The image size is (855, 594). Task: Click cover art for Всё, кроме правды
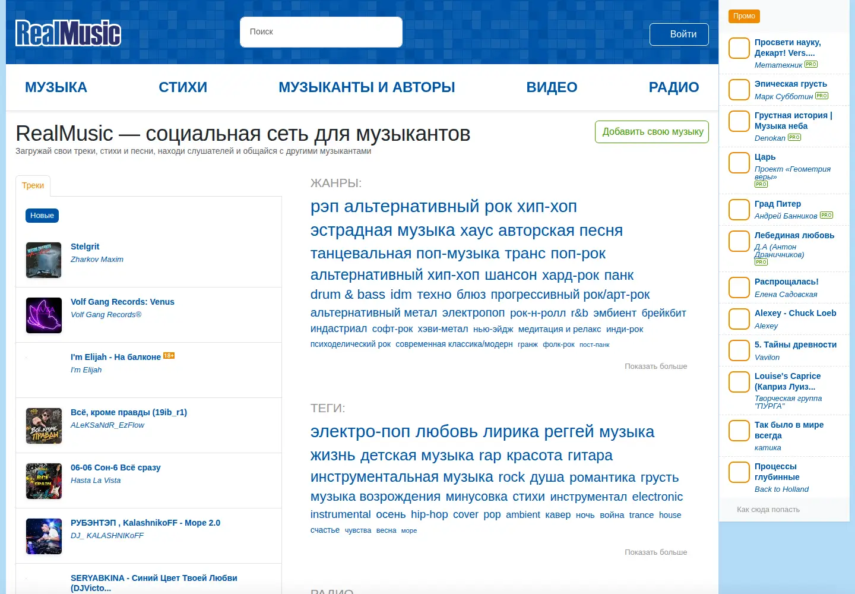pyautogui.click(x=44, y=426)
